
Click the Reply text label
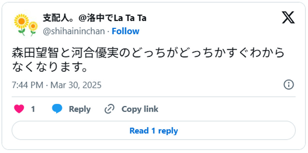[x=79, y=109]
